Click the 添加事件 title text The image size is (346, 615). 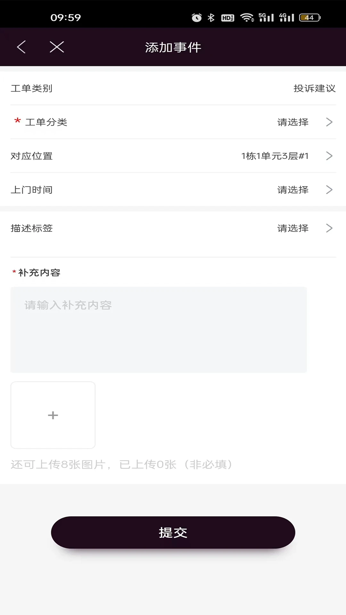[x=173, y=47]
